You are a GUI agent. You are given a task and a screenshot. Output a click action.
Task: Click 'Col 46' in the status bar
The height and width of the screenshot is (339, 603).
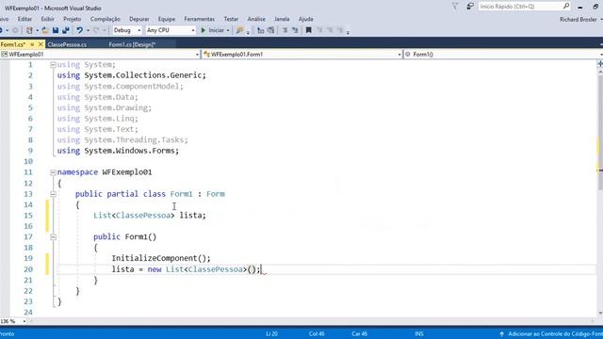(x=317, y=333)
